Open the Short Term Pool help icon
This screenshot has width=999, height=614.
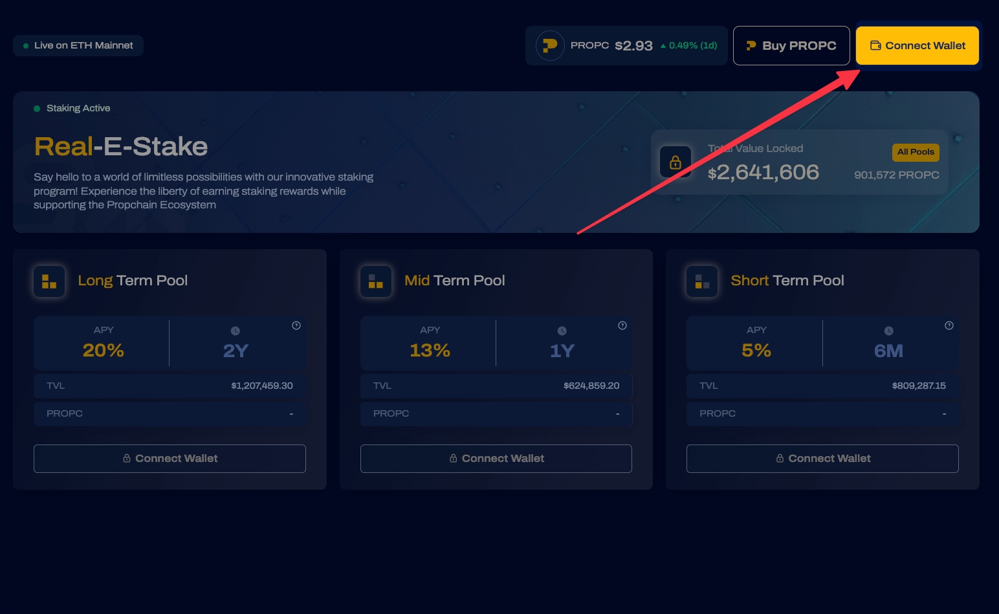point(949,325)
